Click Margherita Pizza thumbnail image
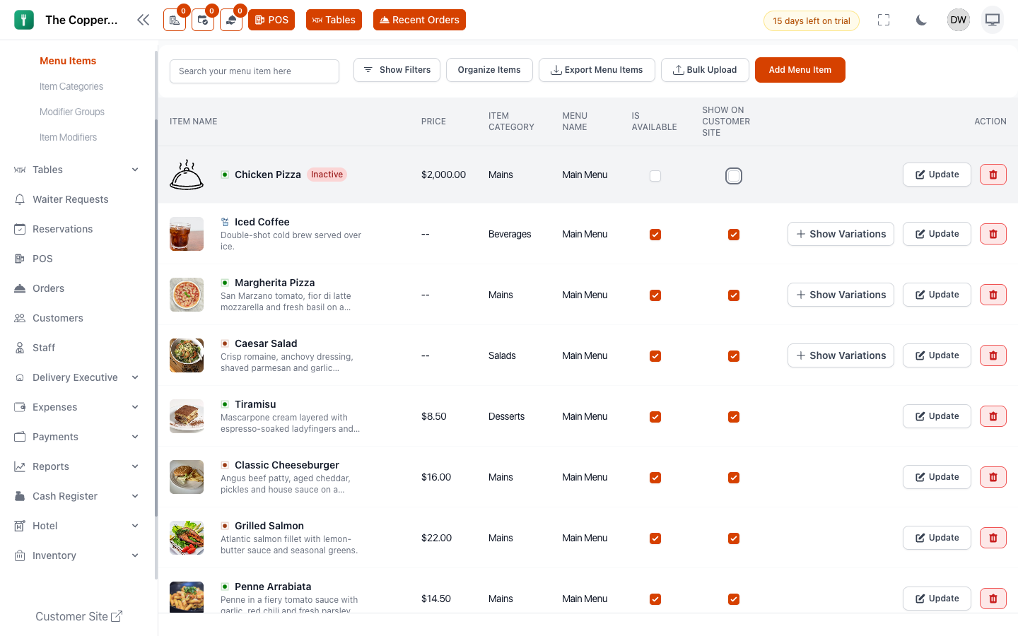Image resolution: width=1018 pixels, height=636 pixels. tap(187, 295)
